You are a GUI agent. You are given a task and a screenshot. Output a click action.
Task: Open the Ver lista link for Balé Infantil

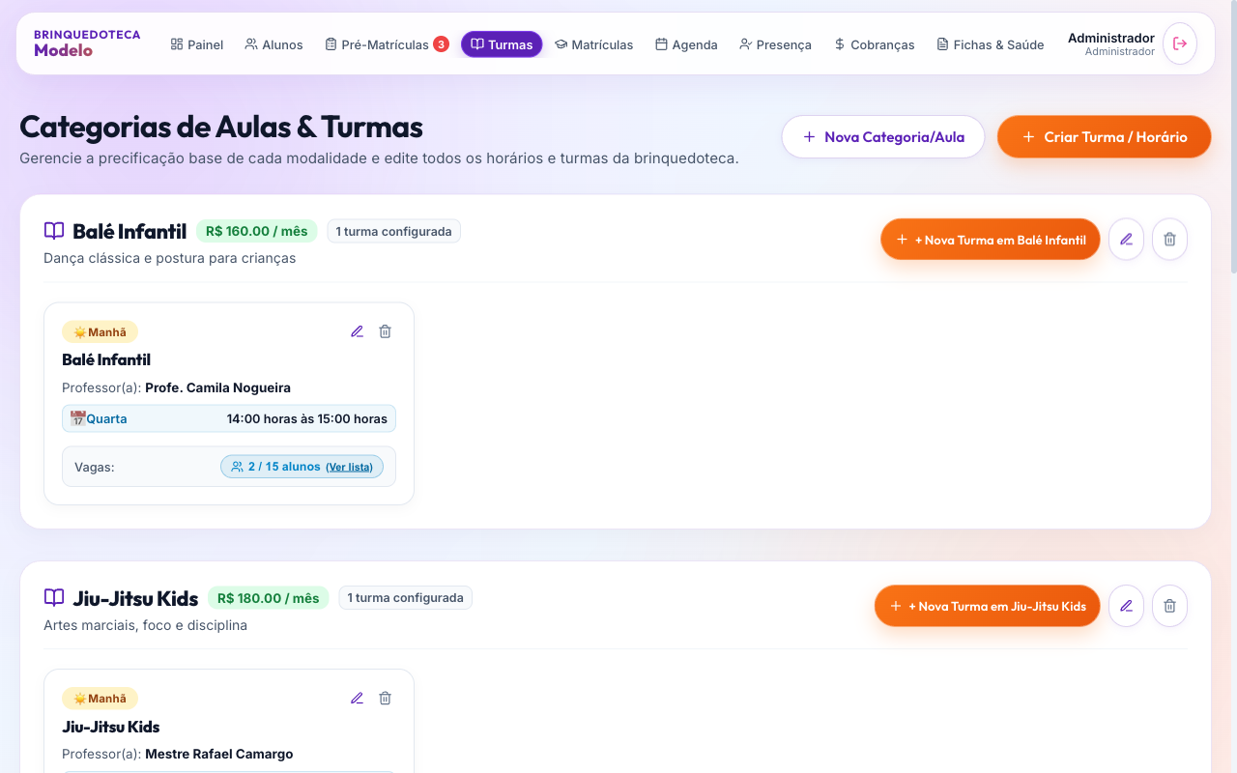[349, 467]
